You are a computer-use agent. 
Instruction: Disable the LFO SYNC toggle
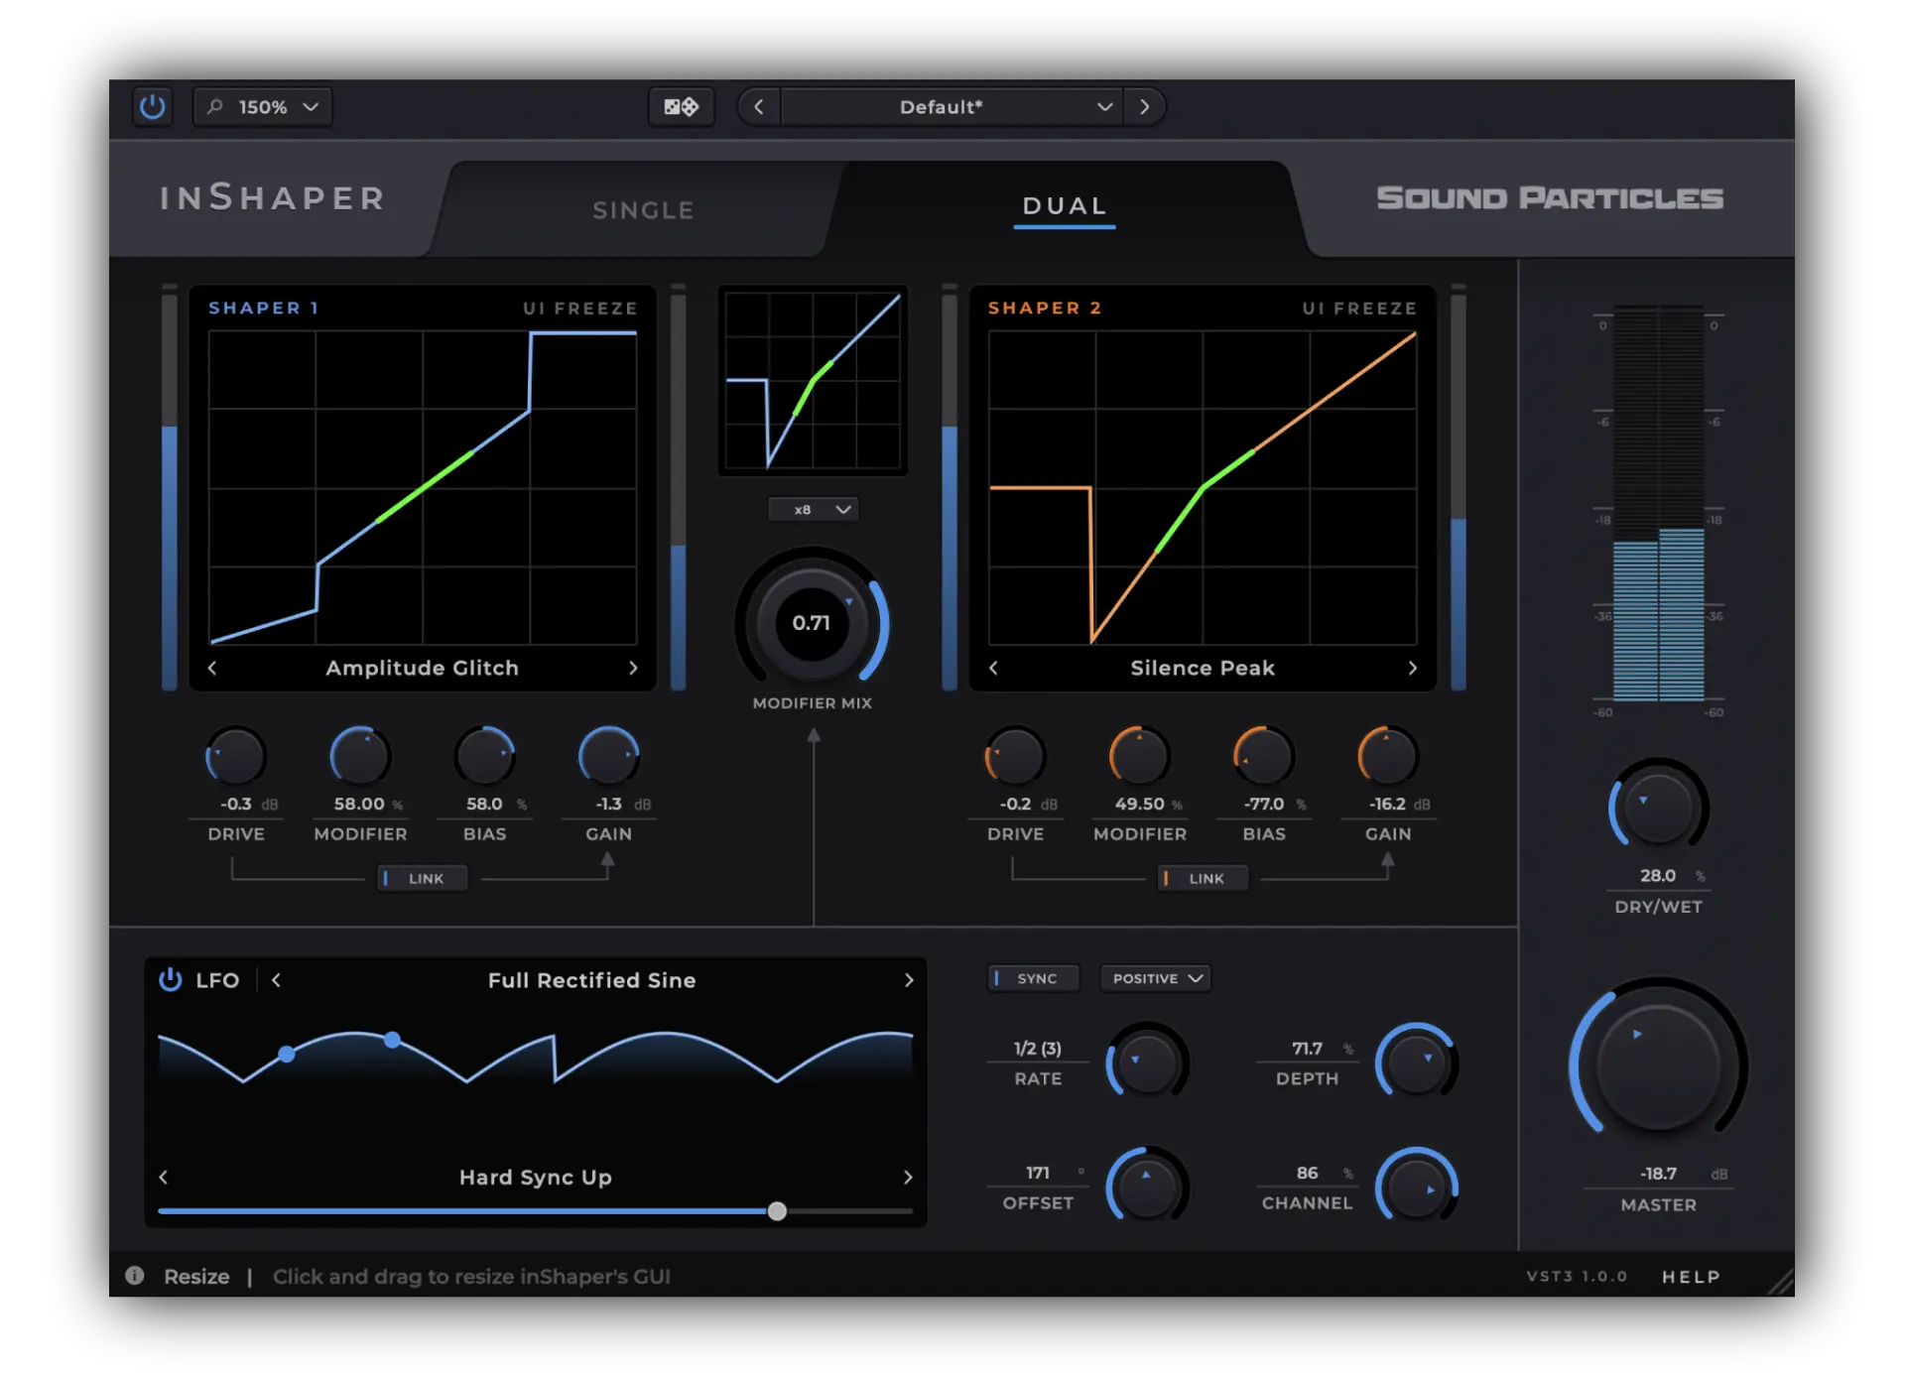[x=1034, y=978]
